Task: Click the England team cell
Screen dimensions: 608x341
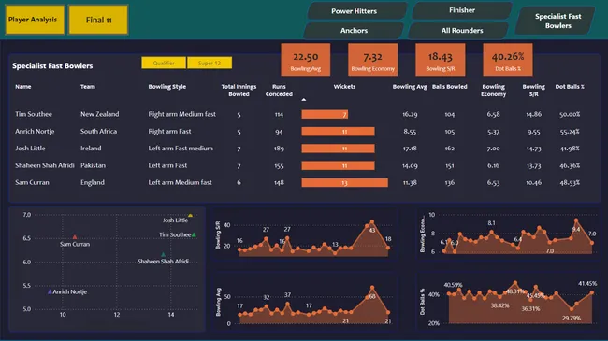Action: click(93, 182)
